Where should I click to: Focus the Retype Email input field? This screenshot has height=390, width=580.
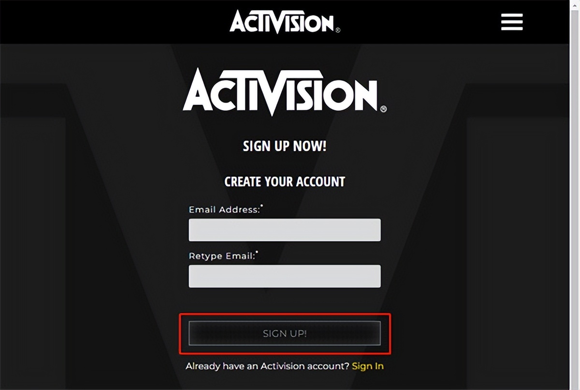tap(285, 276)
